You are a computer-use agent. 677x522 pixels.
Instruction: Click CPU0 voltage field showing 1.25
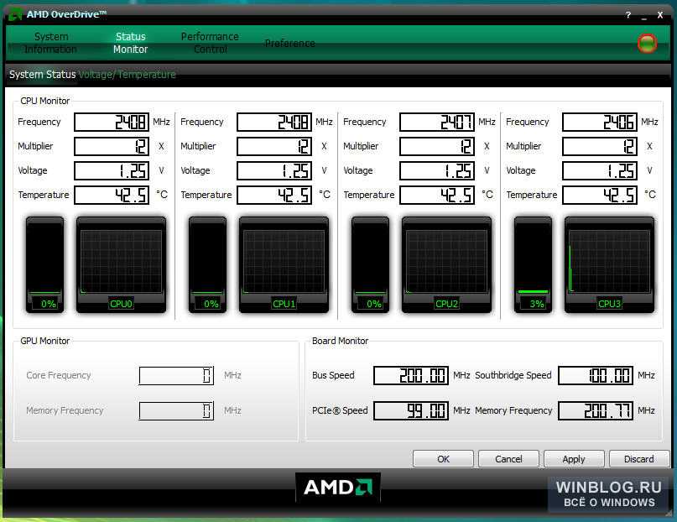tap(112, 170)
